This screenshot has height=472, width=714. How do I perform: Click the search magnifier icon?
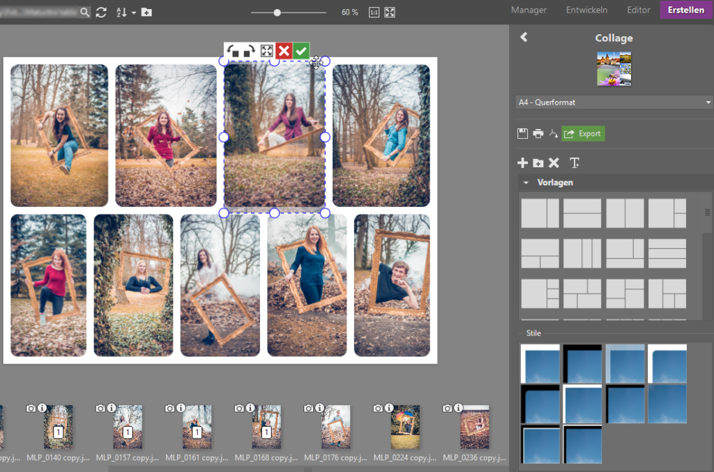tap(84, 13)
